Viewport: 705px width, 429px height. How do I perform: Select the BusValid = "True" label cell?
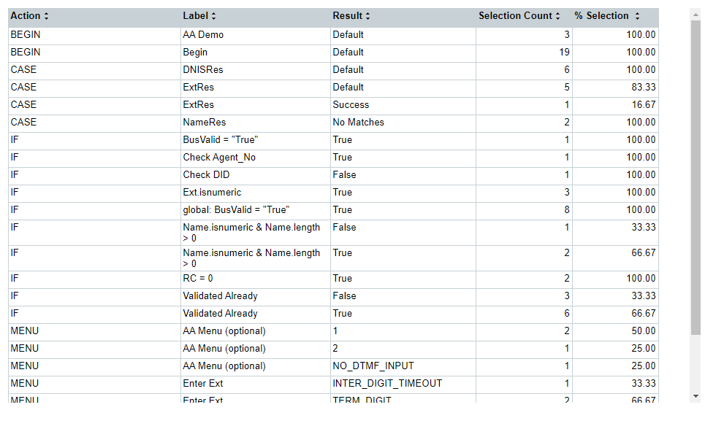[256, 140]
